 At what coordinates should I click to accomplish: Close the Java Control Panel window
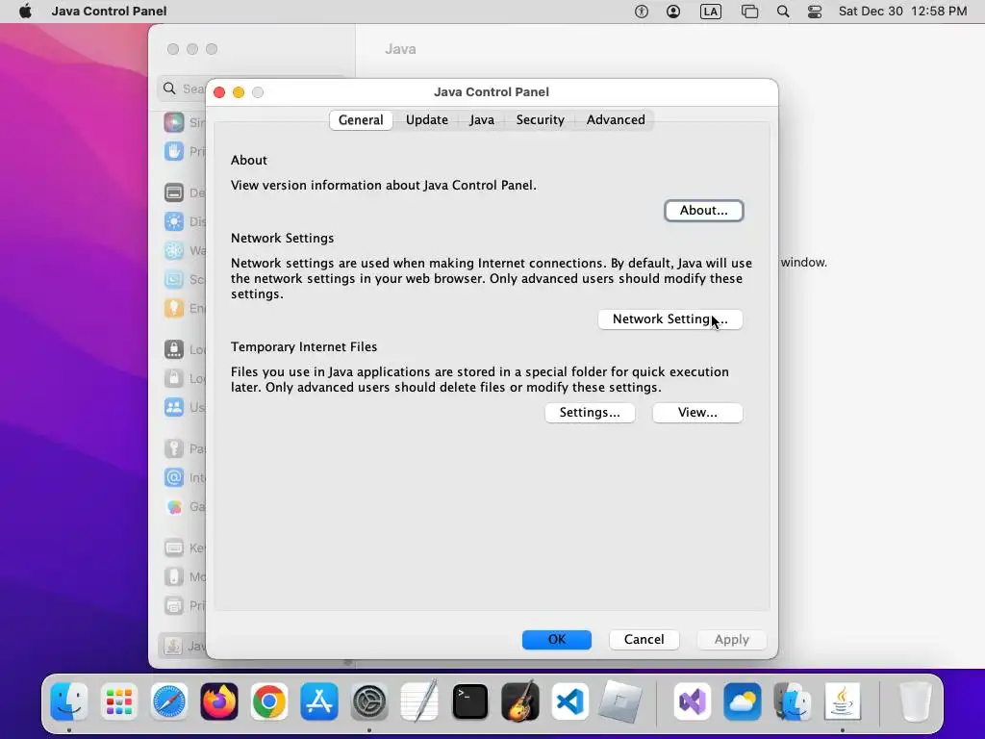[219, 92]
